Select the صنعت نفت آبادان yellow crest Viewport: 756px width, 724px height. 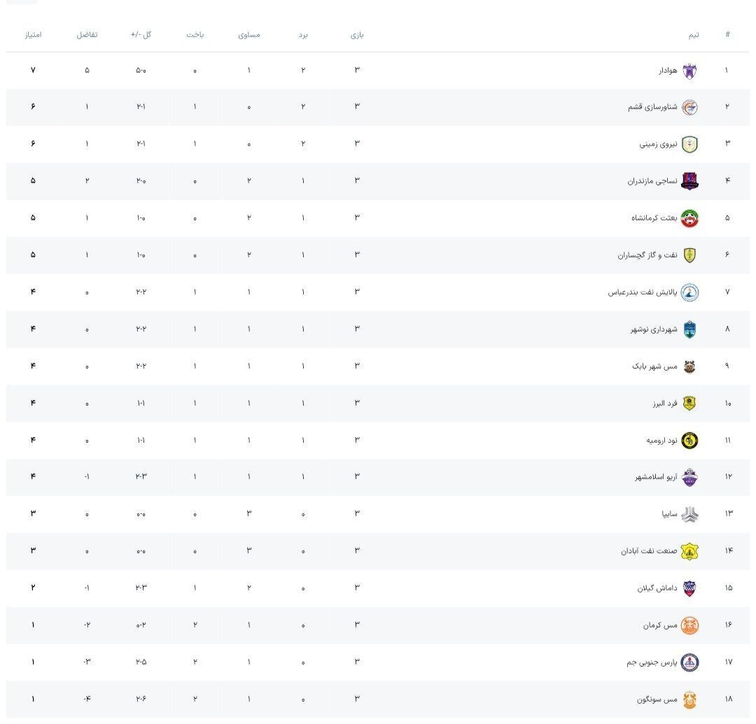coord(689,551)
